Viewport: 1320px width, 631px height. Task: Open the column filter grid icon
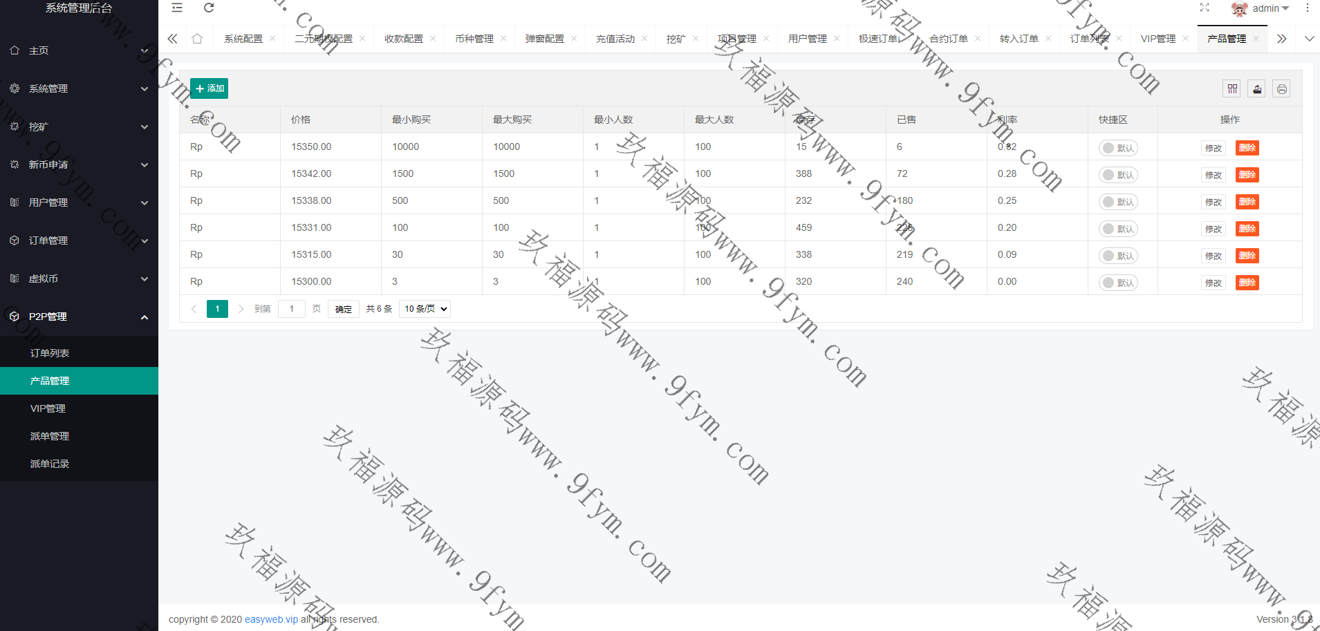pyautogui.click(x=1232, y=89)
